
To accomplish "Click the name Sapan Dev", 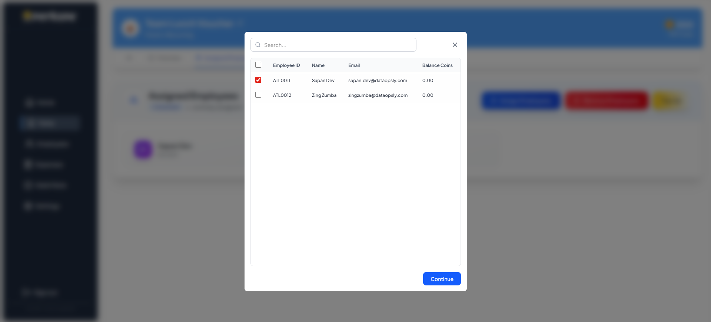I will 323,81.
